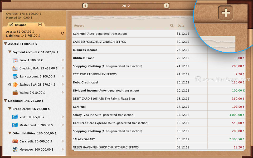Viewport: 253px width, 158px height.
Task: Click the Euro account icon
Action: (x=15, y=60)
